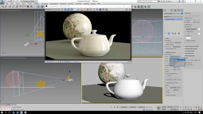
Task: Open the Edit menu
Action: coord(7,4)
